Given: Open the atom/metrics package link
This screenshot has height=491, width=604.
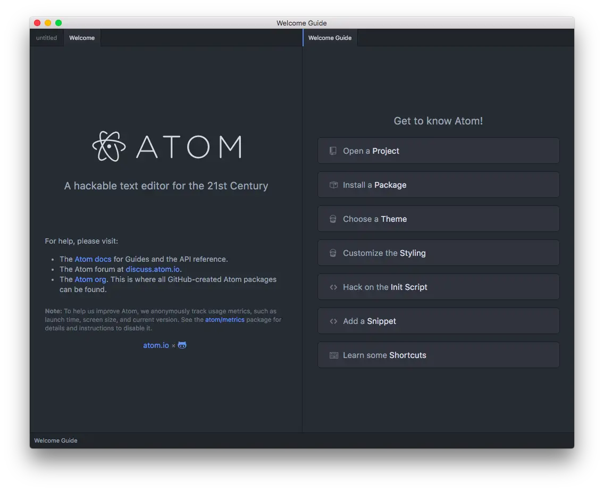Looking at the screenshot, I should tap(224, 320).
